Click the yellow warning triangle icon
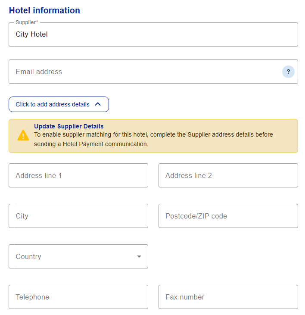 (x=23, y=135)
